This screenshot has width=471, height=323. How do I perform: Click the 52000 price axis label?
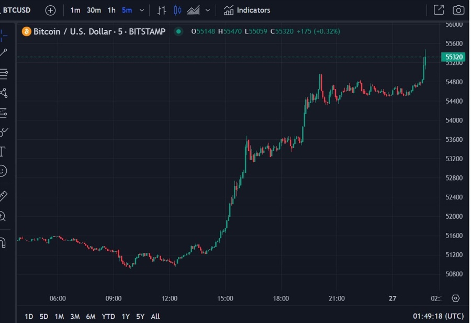(454, 216)
